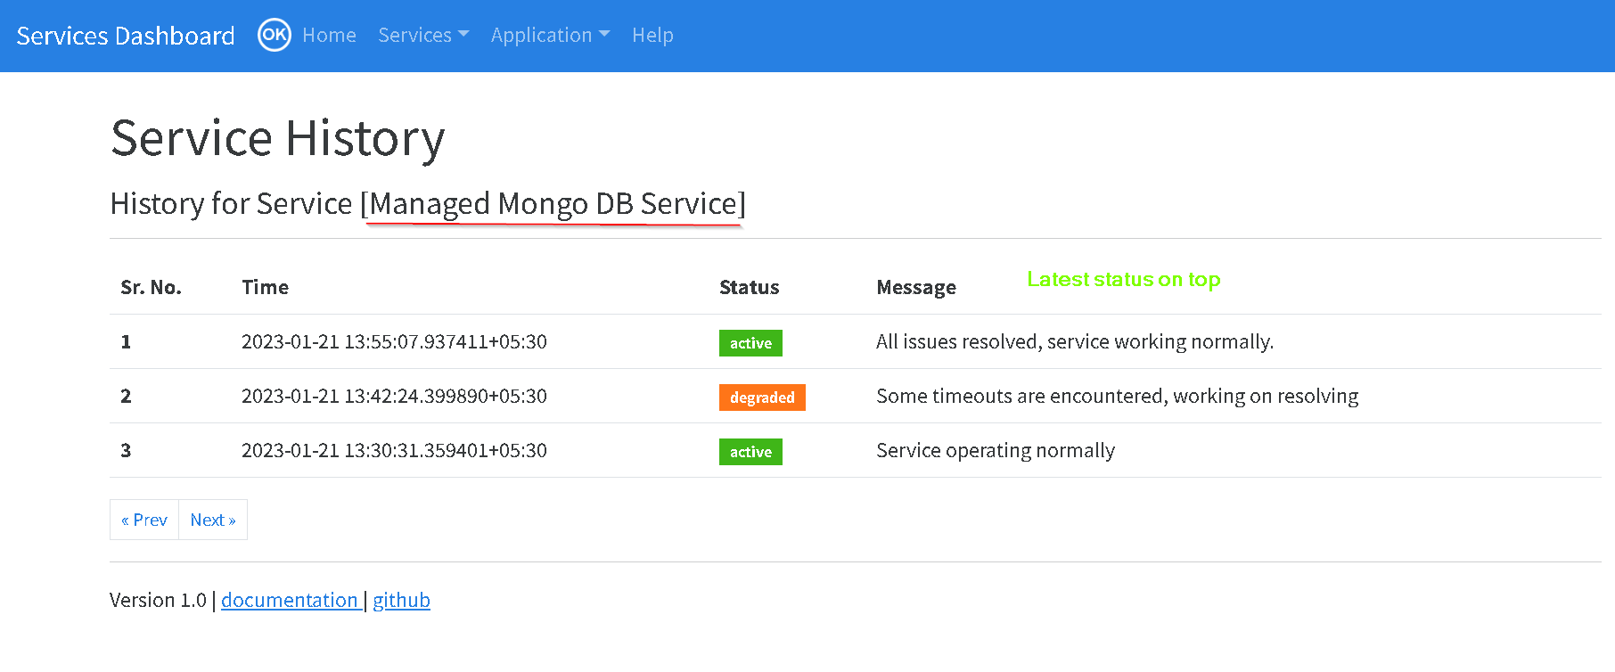Click message 'Some timeouts are encountered, working on resolving'
This screenshot has height=672, width=1615.
pos(1118,396)
